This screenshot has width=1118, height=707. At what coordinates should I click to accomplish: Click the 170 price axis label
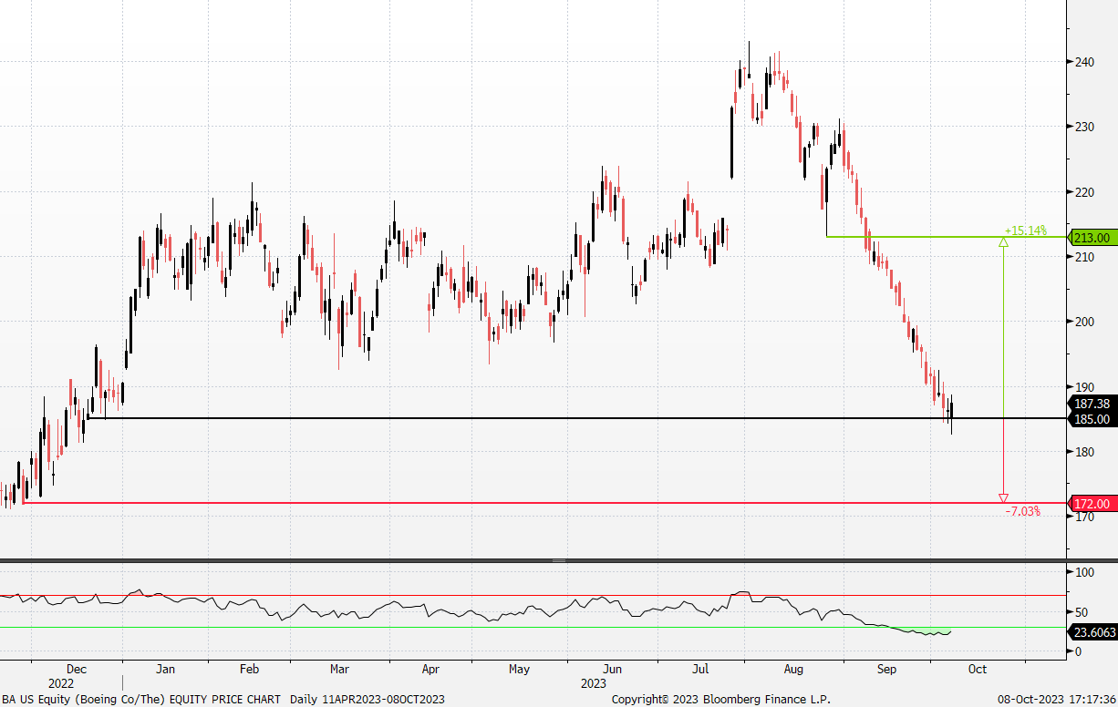pyautogui.click(x=1085, y=517)
